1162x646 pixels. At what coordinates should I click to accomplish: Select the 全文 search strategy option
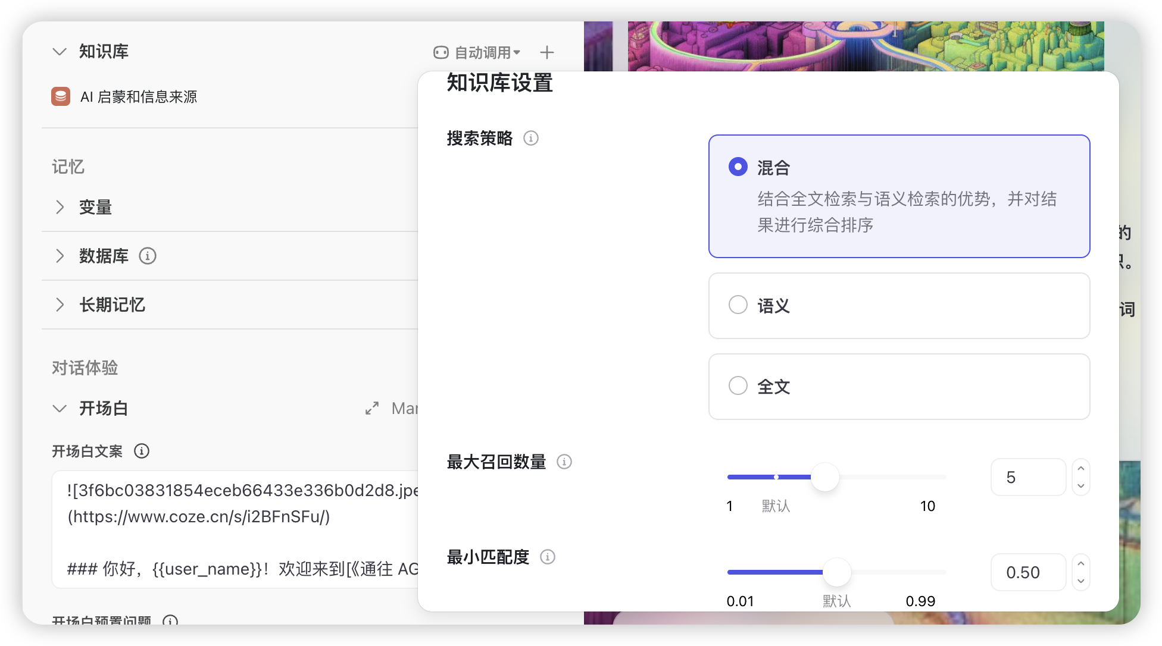(738, 386)
